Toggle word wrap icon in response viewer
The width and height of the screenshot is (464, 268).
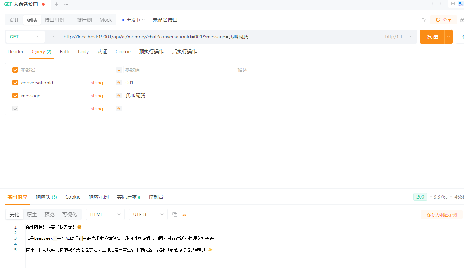[x=185, y=214]
